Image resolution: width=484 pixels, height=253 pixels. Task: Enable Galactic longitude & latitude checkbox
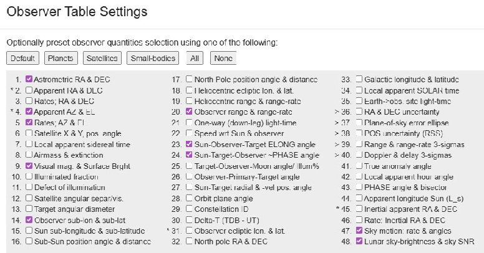tap(359, 80)
